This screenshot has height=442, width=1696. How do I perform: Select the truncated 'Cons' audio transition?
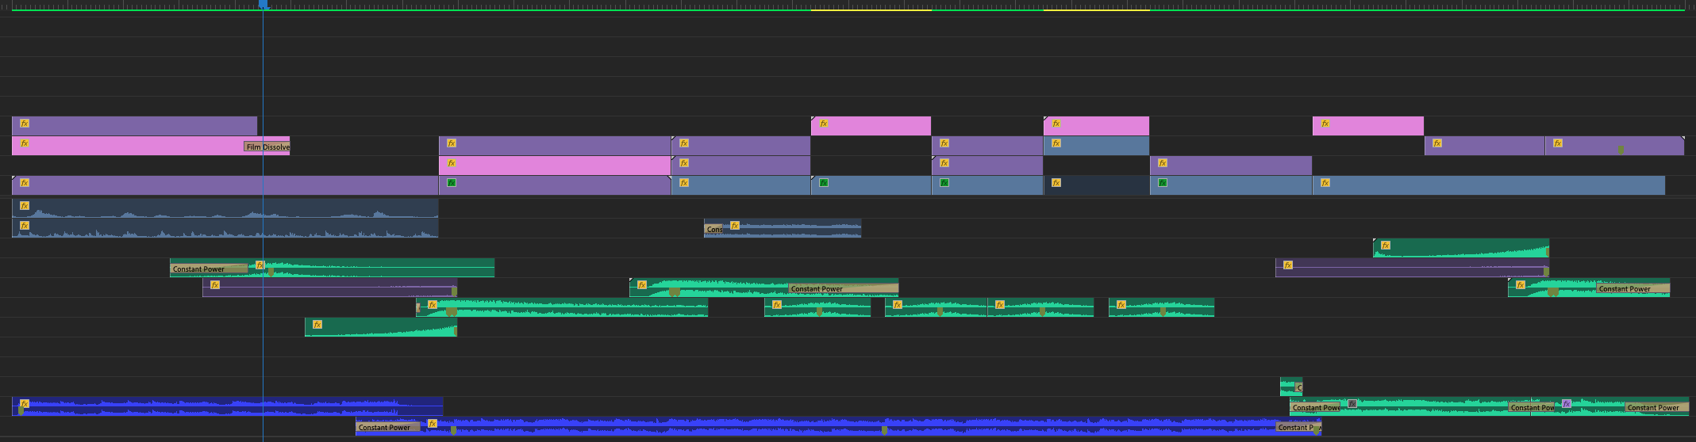pos(713,229)
